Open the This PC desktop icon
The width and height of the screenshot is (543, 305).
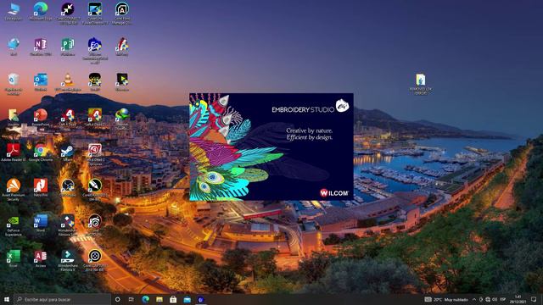14,11
